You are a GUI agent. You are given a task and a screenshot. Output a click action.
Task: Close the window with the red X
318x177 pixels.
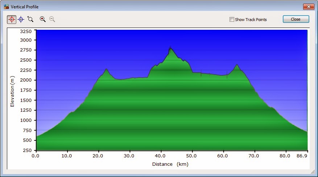(308, 7)
